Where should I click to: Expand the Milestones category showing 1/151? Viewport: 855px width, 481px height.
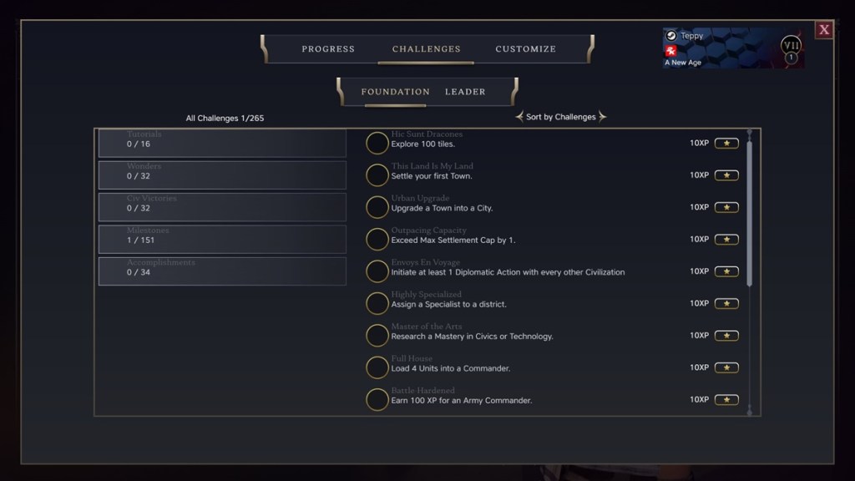(x=222, y=238)
